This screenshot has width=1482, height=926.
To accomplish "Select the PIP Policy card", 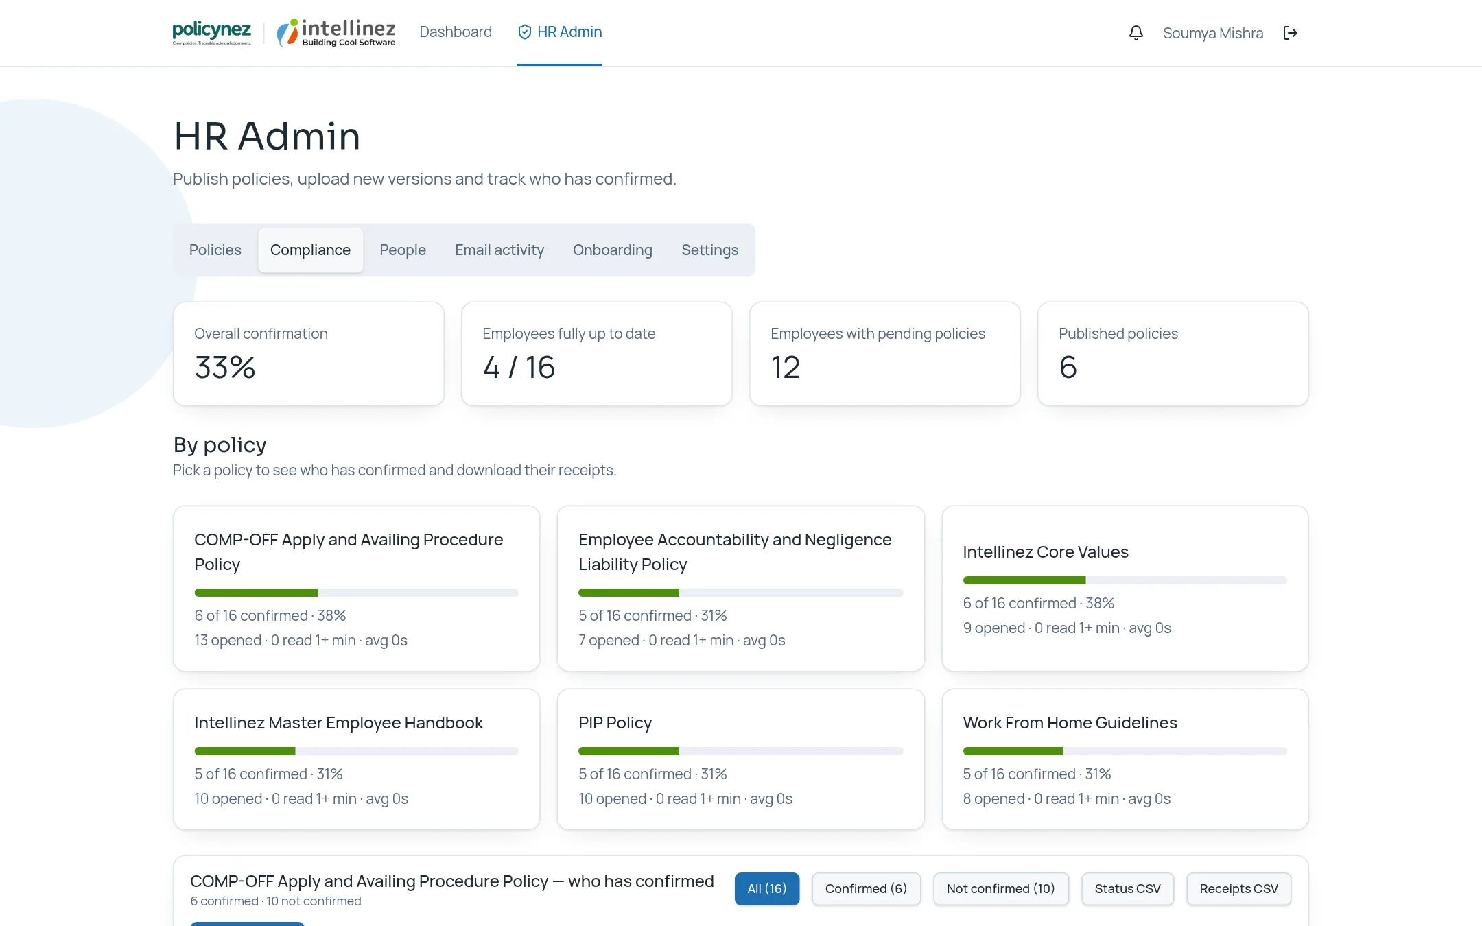I will pyautogui.click(x=741, y=759).
